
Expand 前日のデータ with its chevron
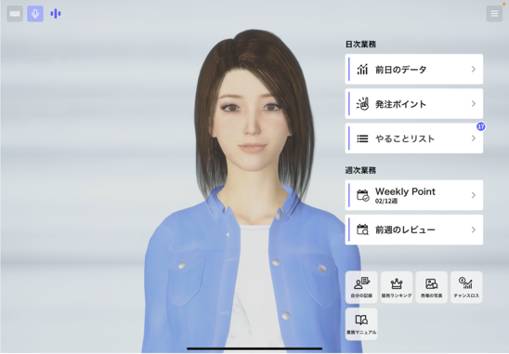474,69
